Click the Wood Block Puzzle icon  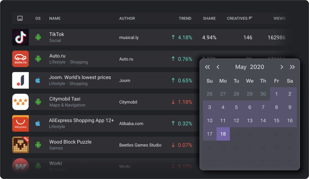pos(20,145)
